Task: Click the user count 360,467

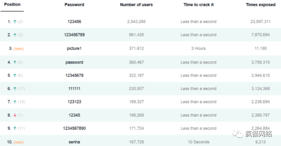Action: pyautogui.click(x=136, y=62)
